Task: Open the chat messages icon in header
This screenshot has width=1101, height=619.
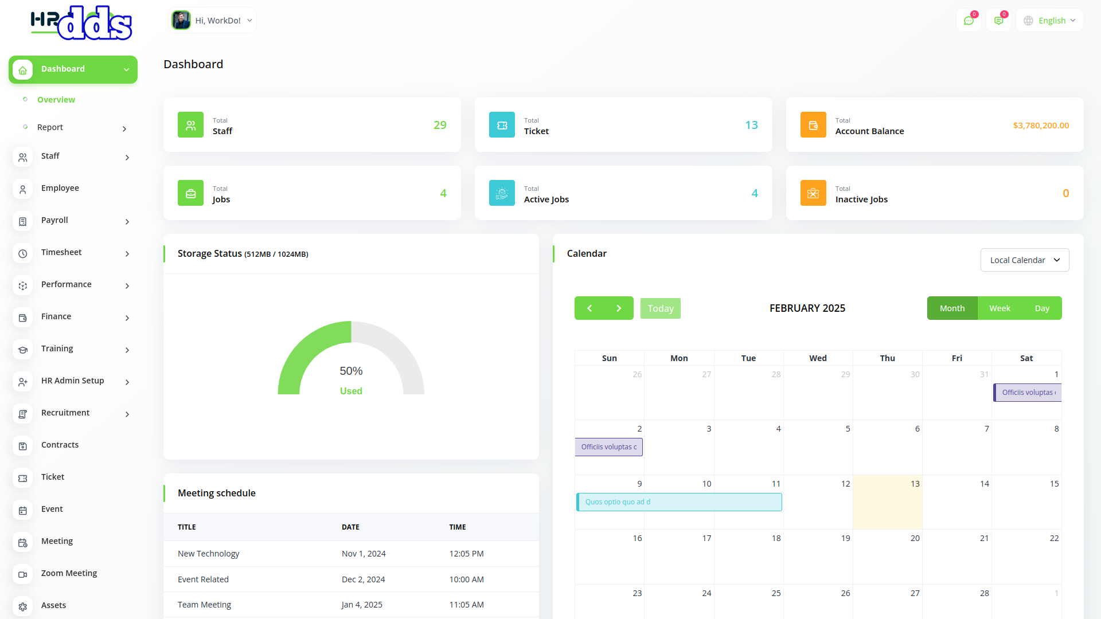Action: (969, 21)
